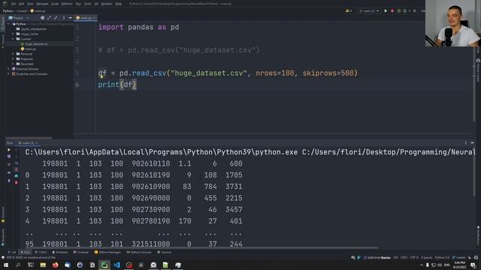Expand the mypy_cache folder

[x=14, y=34]
